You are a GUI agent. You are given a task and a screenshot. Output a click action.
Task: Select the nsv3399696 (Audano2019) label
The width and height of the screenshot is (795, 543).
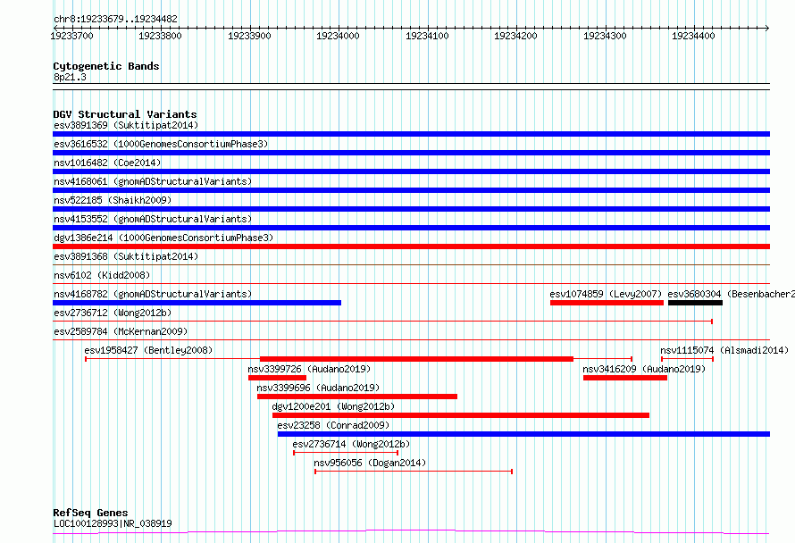coord(318,388)
